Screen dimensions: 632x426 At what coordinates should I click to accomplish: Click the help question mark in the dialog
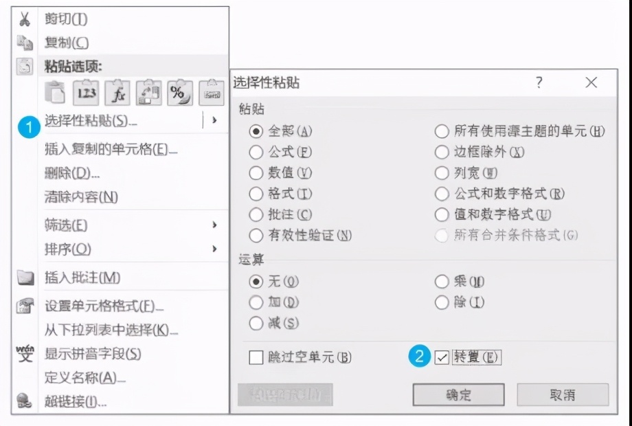[540, 82]
